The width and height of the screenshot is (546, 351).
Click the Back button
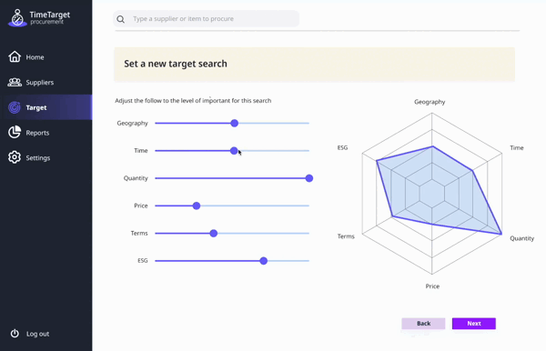coord(423,324)
